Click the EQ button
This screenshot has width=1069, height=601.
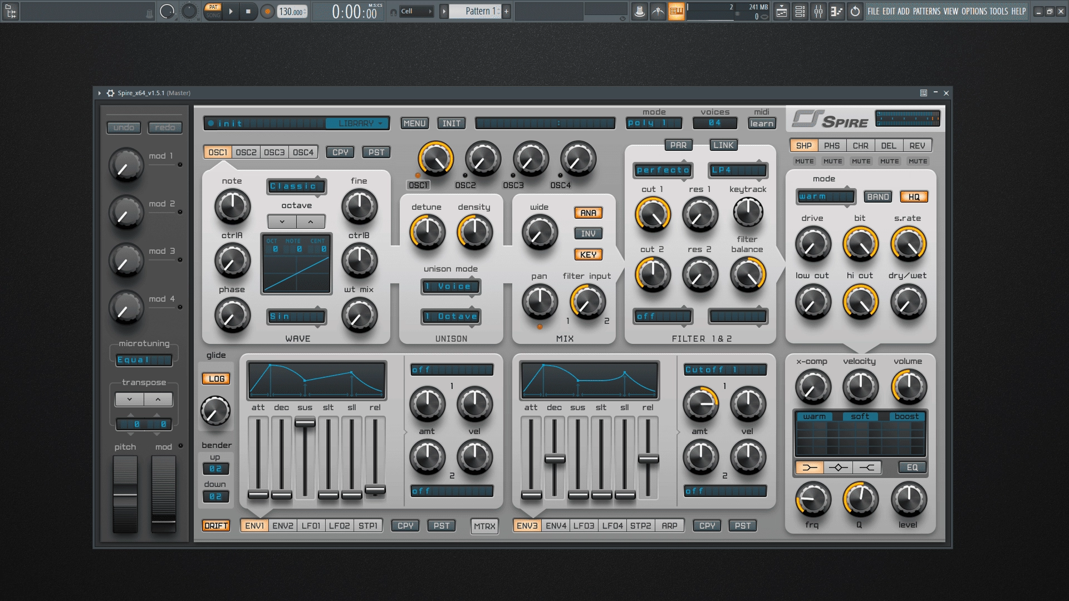click(x=912, y=467)
